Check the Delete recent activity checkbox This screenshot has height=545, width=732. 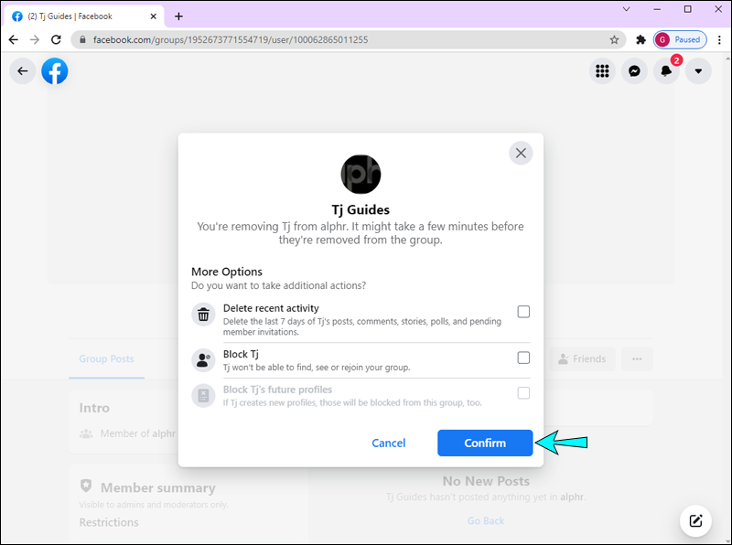click(523, 312)
